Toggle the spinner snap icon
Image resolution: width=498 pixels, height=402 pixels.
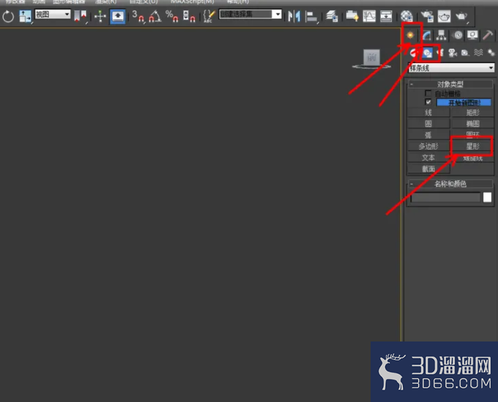pyautogui.click(x=189, y=17)
